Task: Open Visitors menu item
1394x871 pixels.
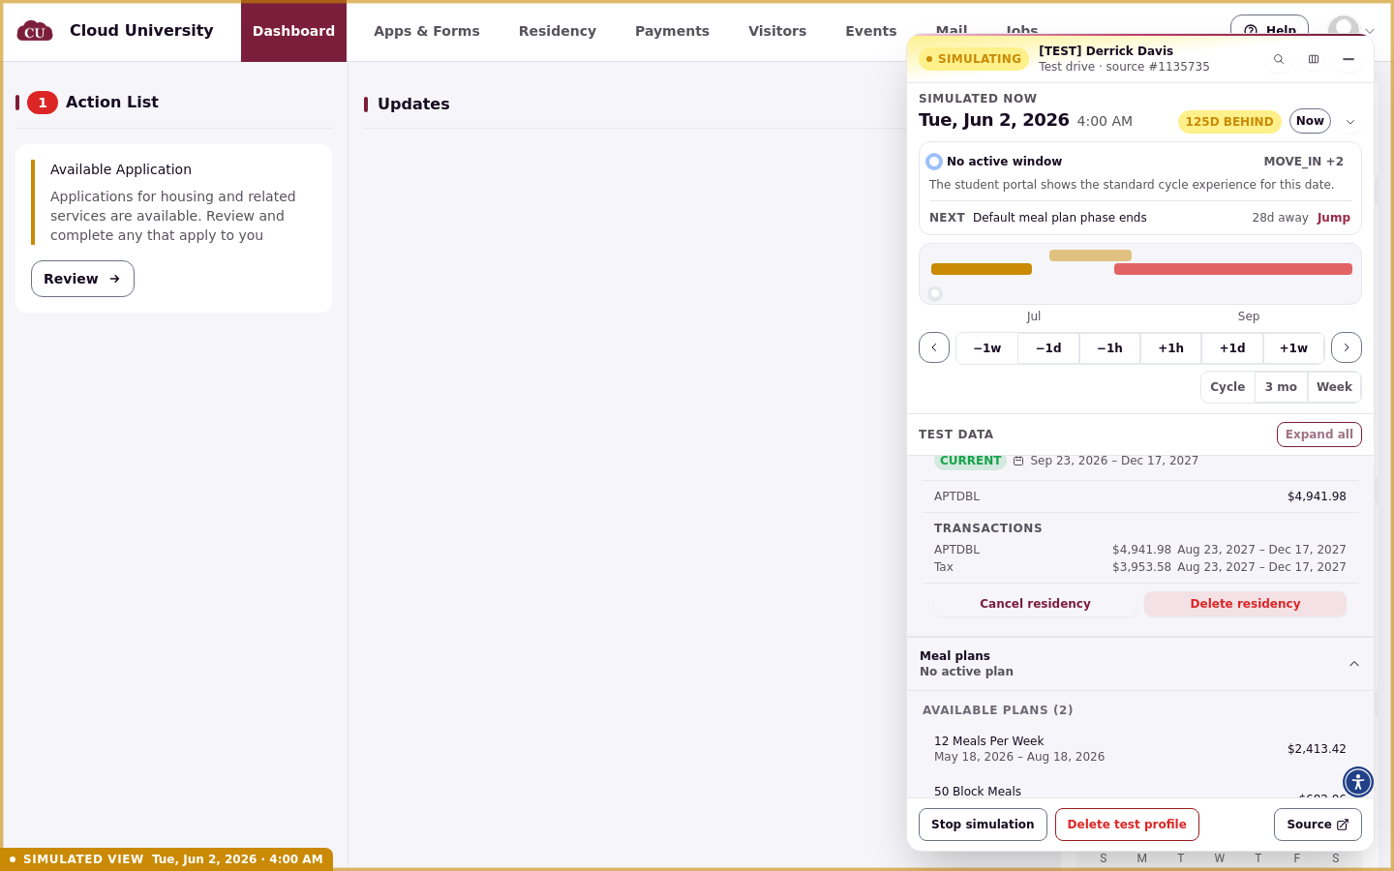Action: 777,31
